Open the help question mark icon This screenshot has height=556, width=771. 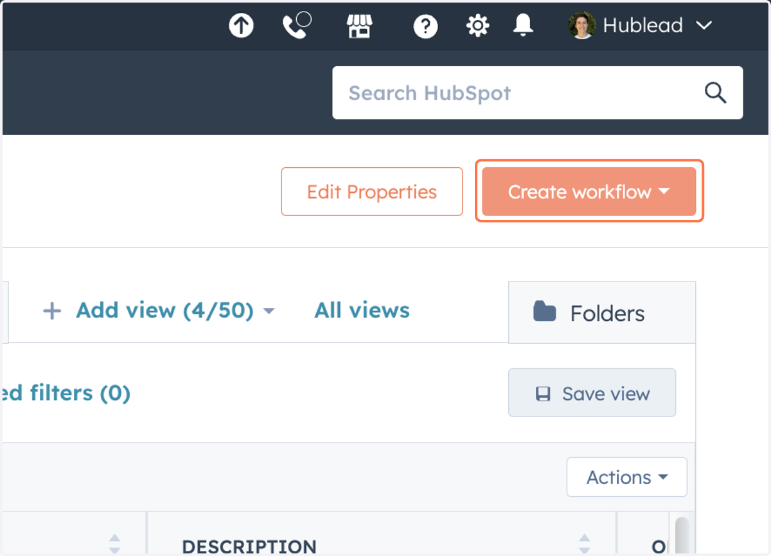click(x=425, y=26)
